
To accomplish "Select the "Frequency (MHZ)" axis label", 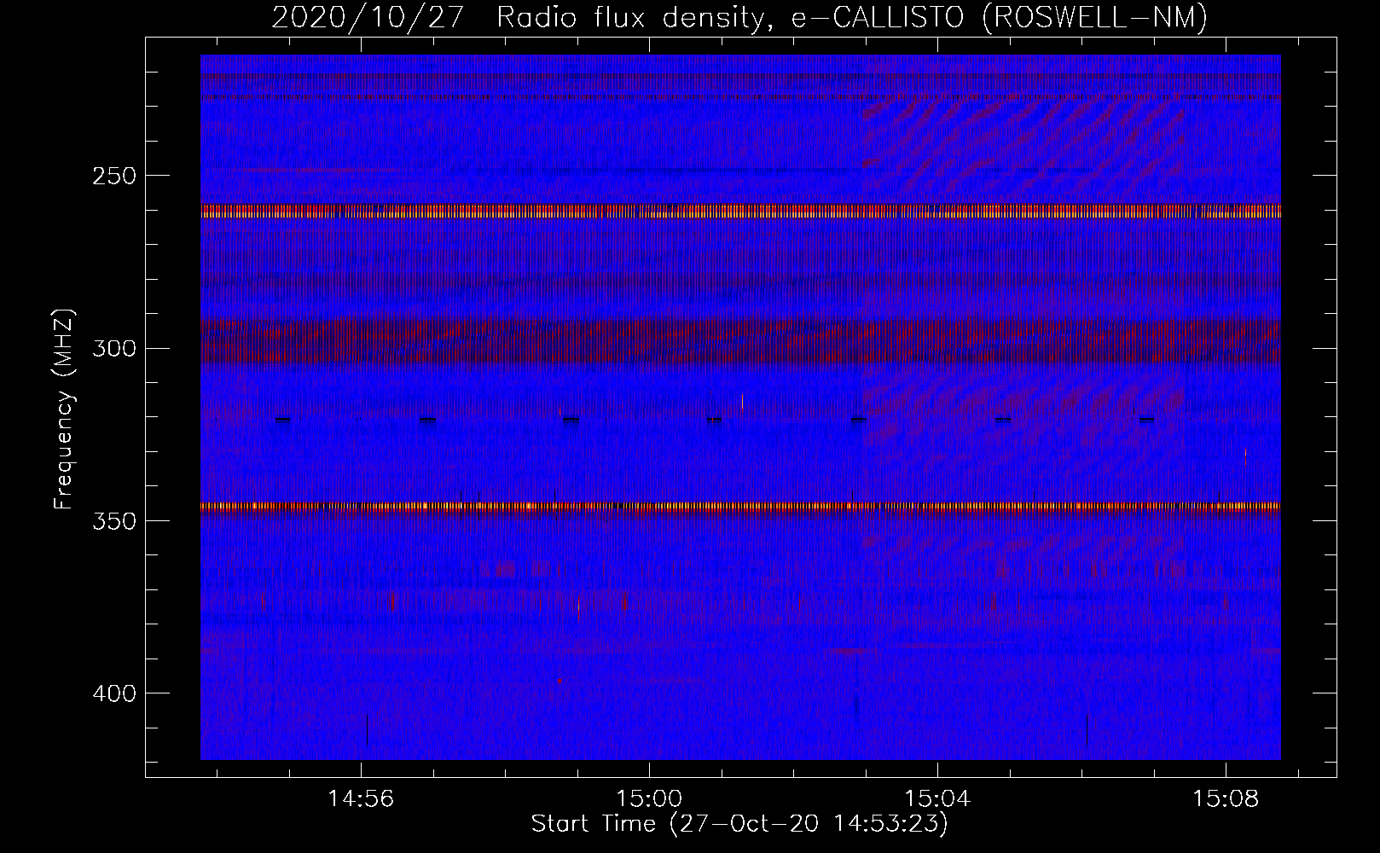I will pyautogui.click(x=64, y=409).
